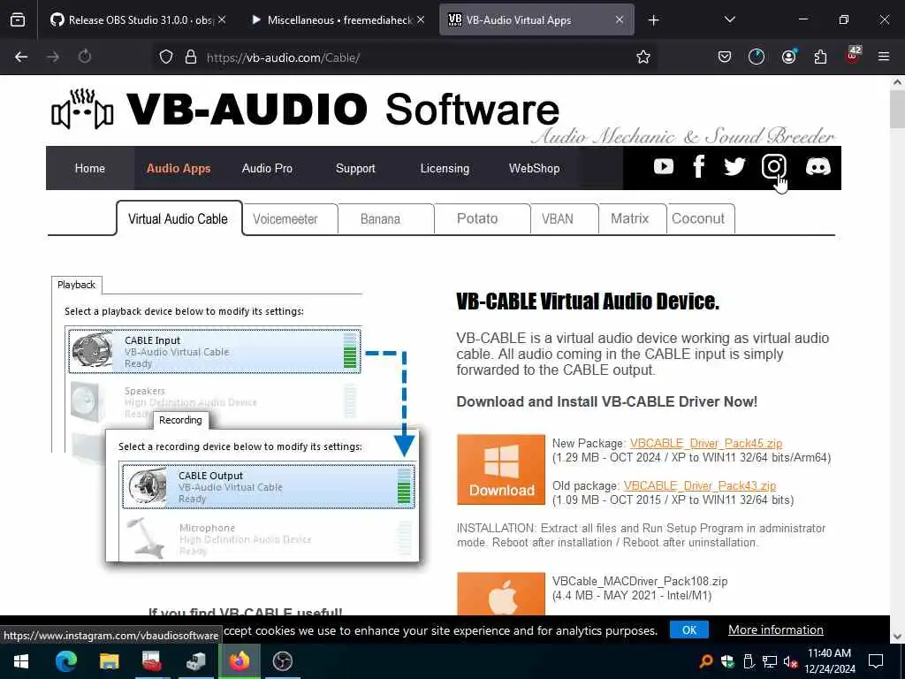Open Audio Apps navigation item
Image resolution: width=905 pixels, height=679 pixels.
[179, 168]
